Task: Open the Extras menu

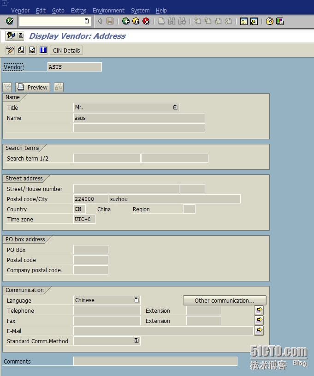Action: [79, 11]
